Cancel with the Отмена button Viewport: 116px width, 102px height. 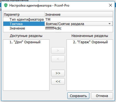pyautogui.click(x=102, y=96)
